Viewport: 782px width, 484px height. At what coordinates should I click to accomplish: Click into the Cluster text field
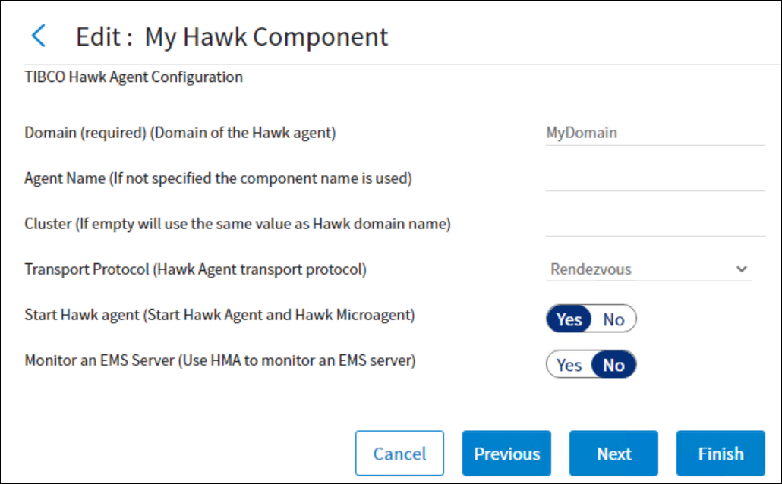coord(654,225)
